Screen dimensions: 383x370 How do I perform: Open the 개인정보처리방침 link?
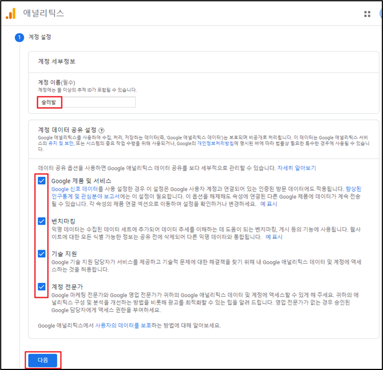[x=216, y=143]
